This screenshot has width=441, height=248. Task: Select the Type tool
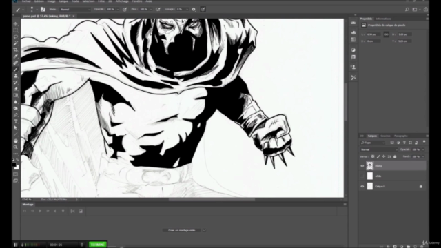pyautogui.click(x=16, y=121)
